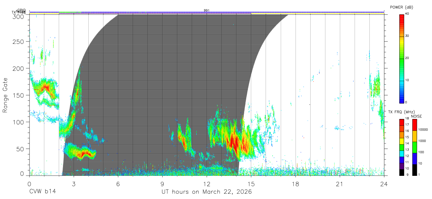Click the '6' tick on the UT hours axis
This screenshot has height=199, width=432.
coord(118,184)
